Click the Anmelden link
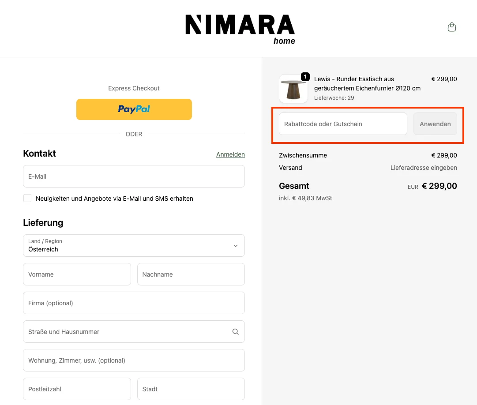 click(x=230, y=154)
